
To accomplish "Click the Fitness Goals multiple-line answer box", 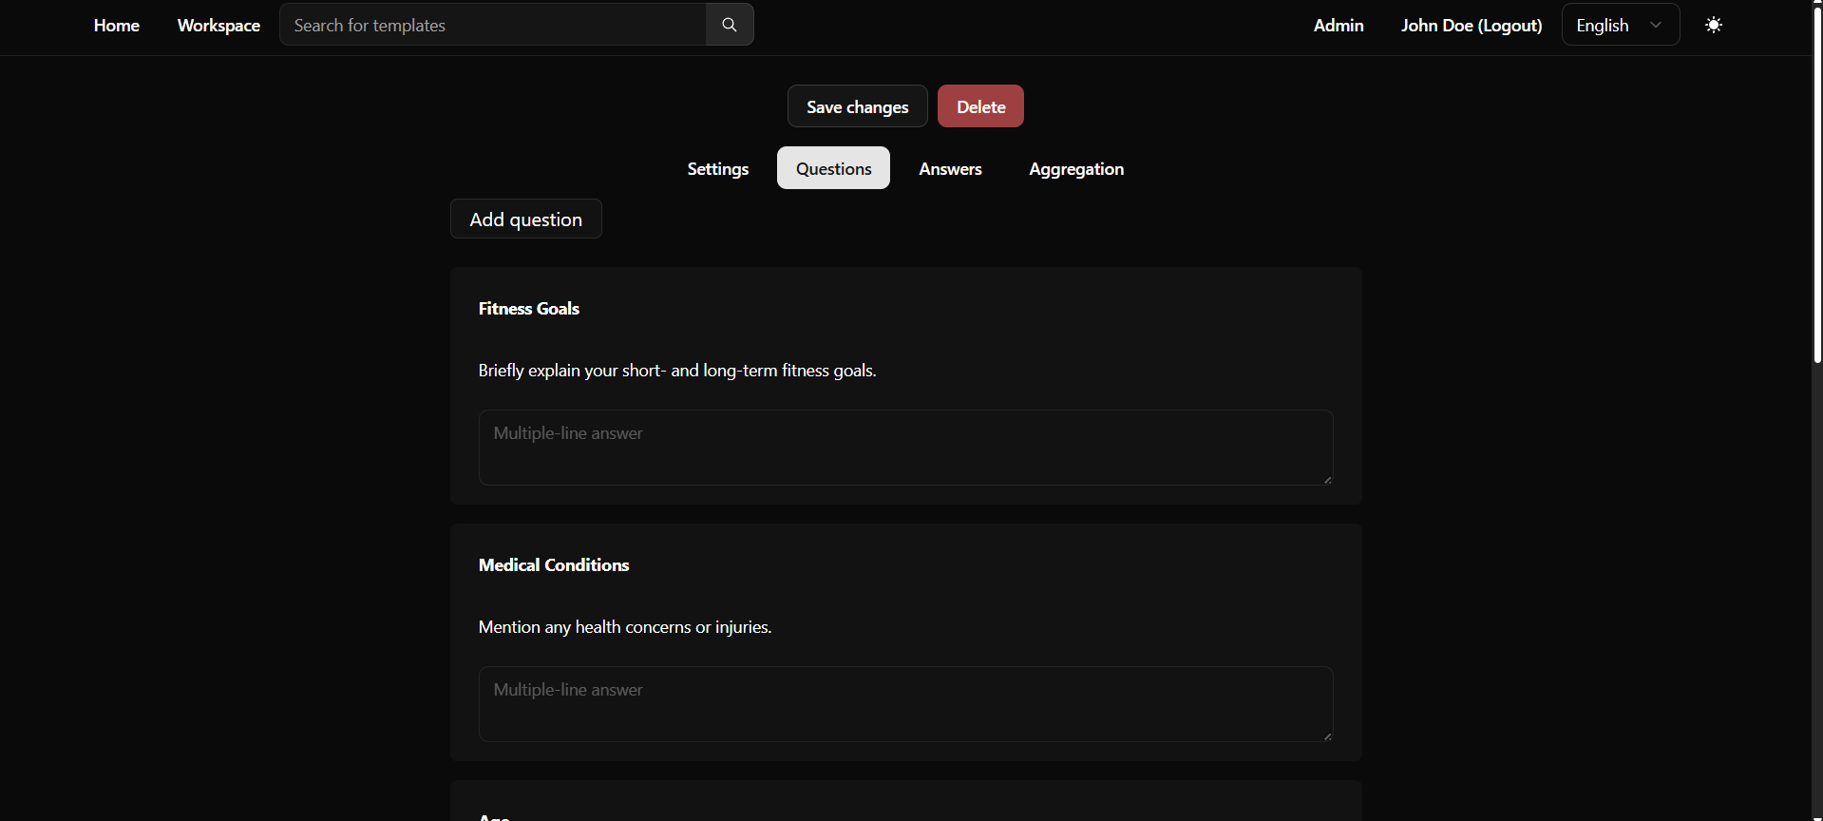I will [x=905, y=448].
